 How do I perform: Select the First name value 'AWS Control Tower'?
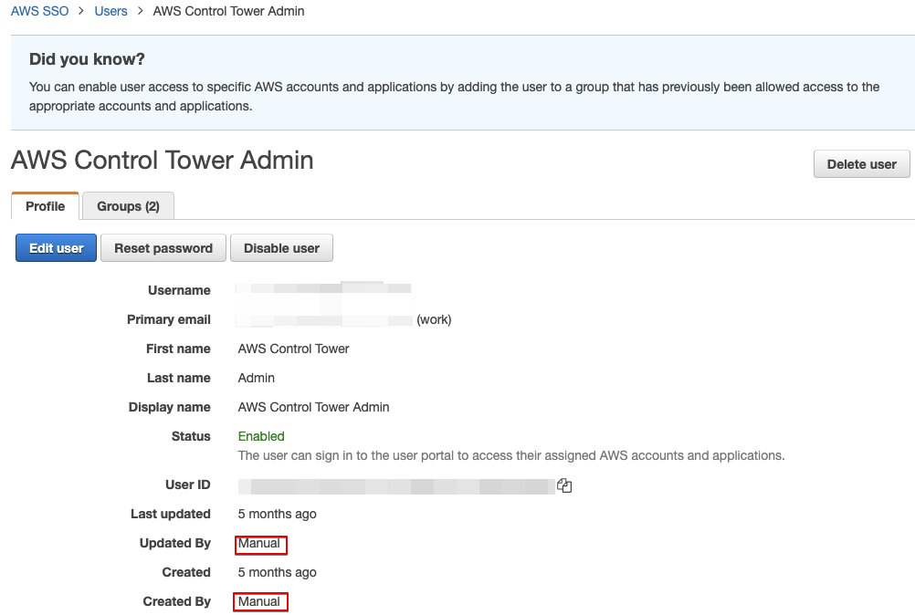click(x=293, y=349)
